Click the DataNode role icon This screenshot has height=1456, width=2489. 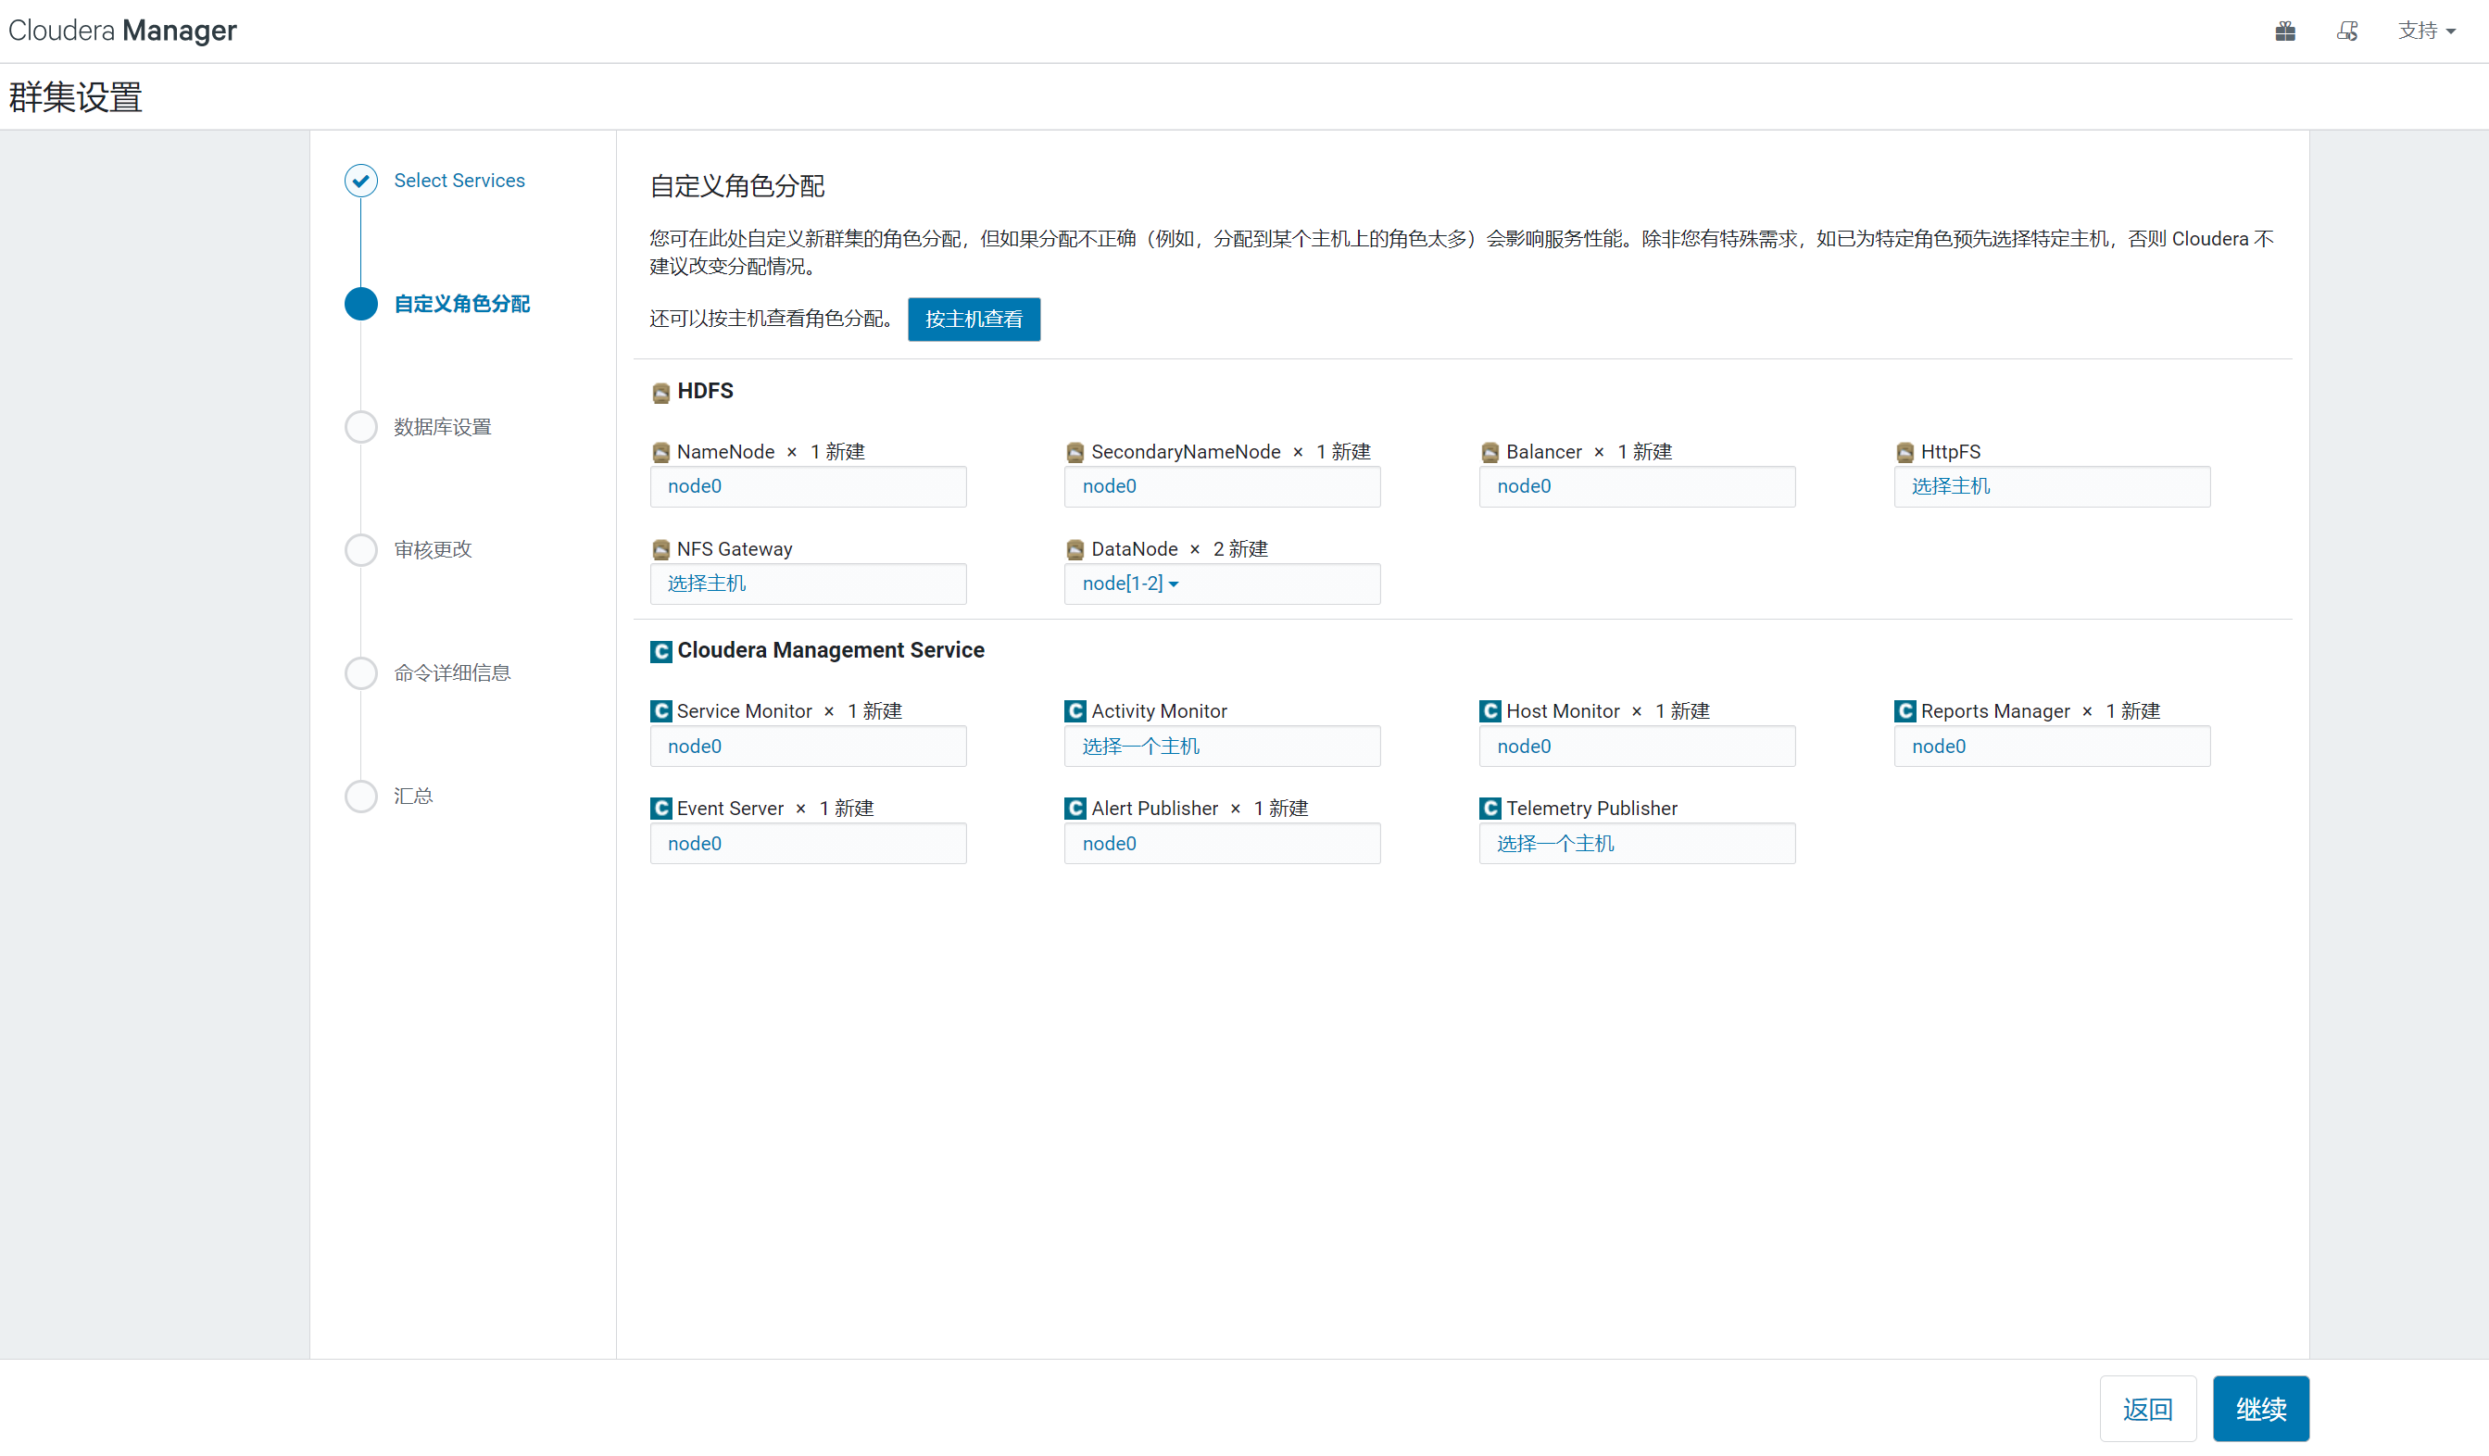pyautogui.click(x=1075, y=549)
